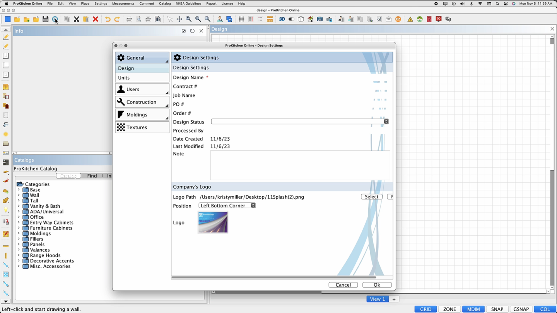Click the Ok button

click(377, 285)
